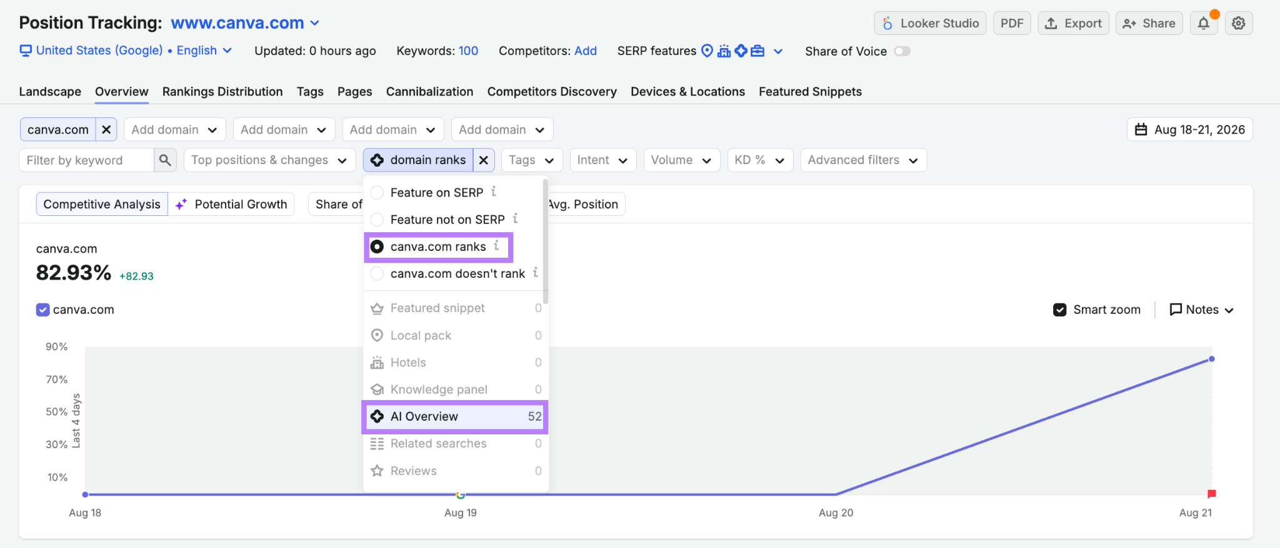Click info icon beside canva.com ranks

click(x=496, y=246)
